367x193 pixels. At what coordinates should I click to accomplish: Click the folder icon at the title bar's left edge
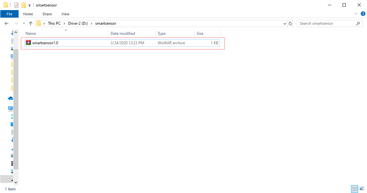point(6,5)
